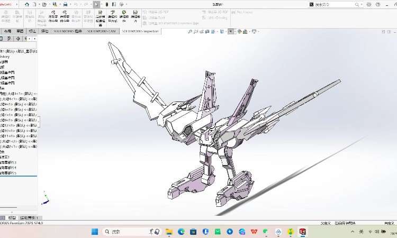Click the Edit Appearance icon in view toolbar
The width and height of the screenshot is (397, 238).
[x=240, y=32]
